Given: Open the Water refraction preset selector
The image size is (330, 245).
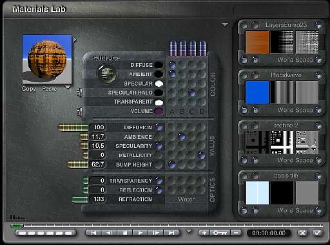Looking at the screenshot, I should [186, 199].
